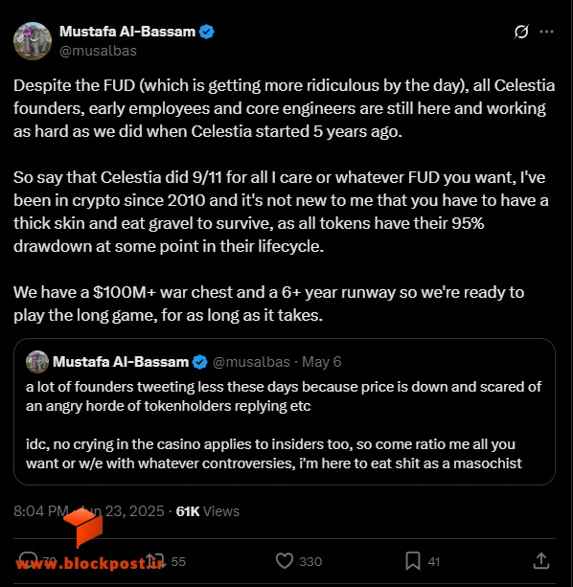Open the May 6 date of the quoted tweet
The height and width of the screenshot is (587, 573).
[x=322, y=362]
